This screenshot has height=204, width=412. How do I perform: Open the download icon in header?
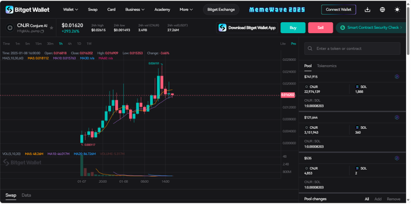[367, 10]
